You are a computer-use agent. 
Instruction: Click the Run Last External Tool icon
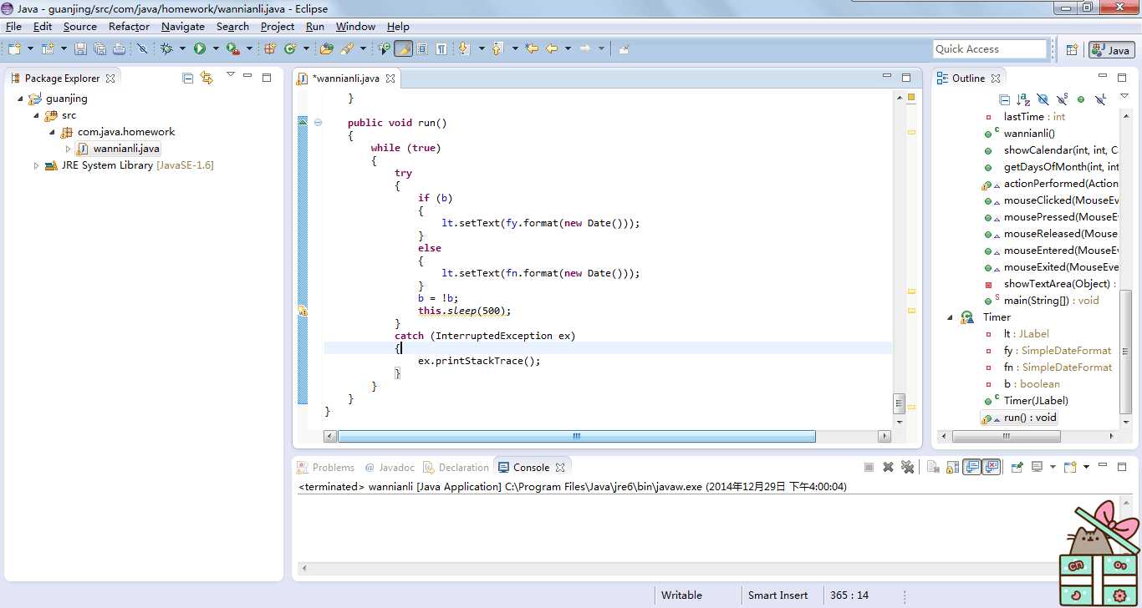233,49
